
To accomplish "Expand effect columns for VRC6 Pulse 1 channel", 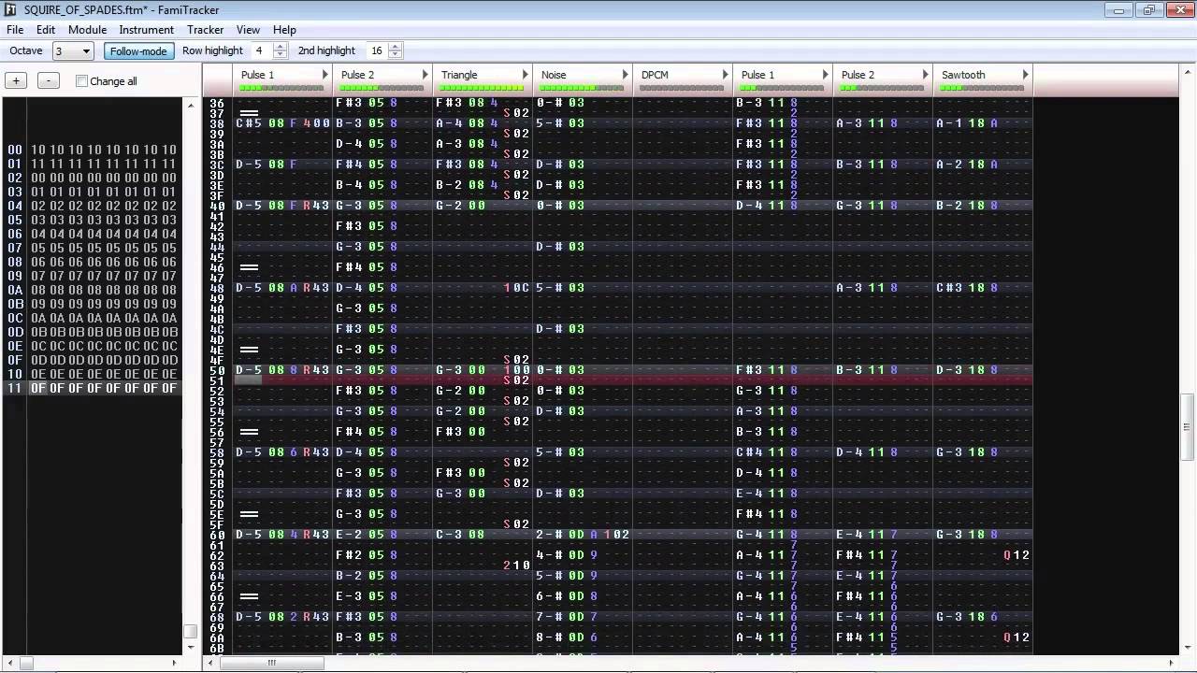I will tap(826, 75).
